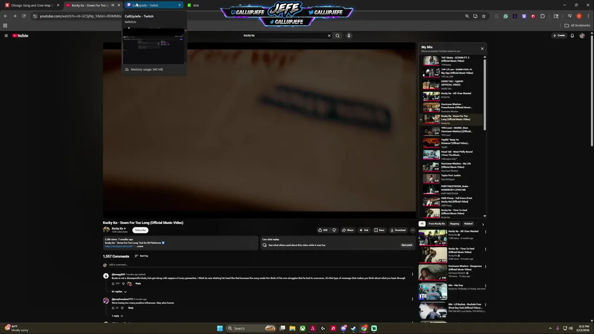This screenshot has height=334, width=594.
Task: Like the first comment about Busta
Action: [113, 283]
